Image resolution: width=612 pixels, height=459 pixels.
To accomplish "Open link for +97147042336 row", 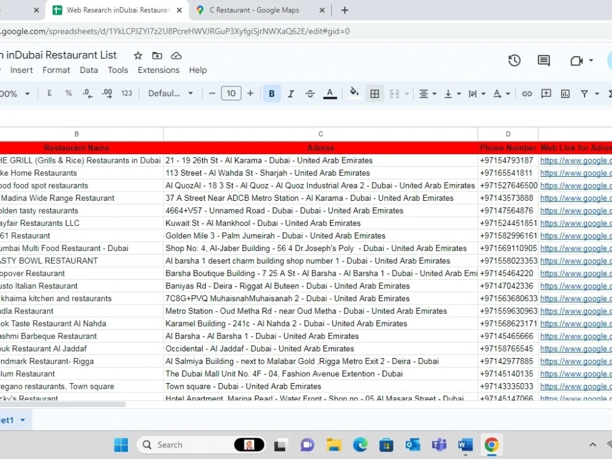I will pos(576,286).
